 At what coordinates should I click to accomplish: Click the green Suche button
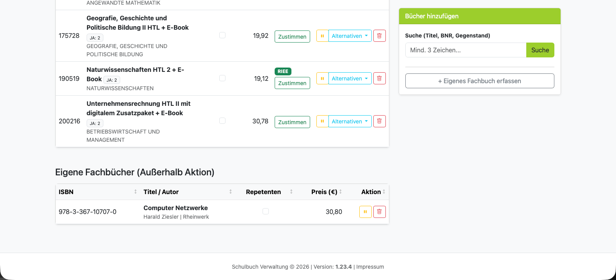(x=540, y=50)
